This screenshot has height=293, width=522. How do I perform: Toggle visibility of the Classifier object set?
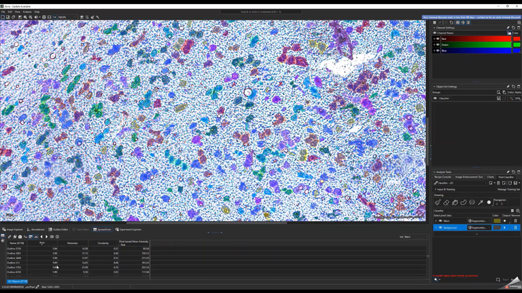436,98
